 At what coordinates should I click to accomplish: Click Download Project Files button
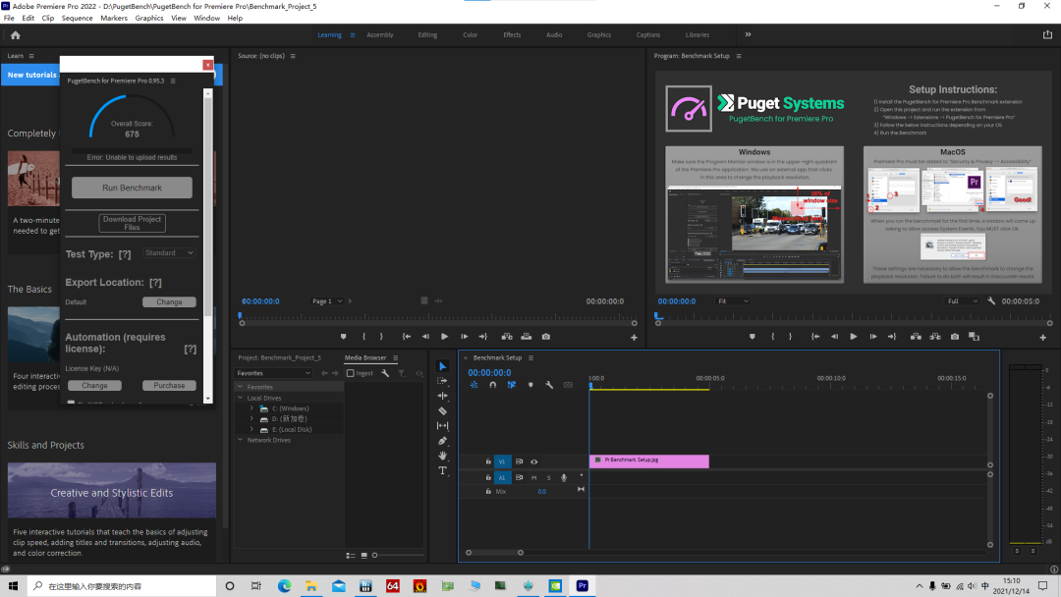pyautogui.click(x=132, y=223)
